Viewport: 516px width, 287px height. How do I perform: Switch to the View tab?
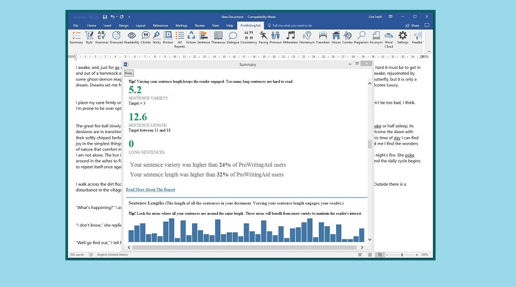215,25
